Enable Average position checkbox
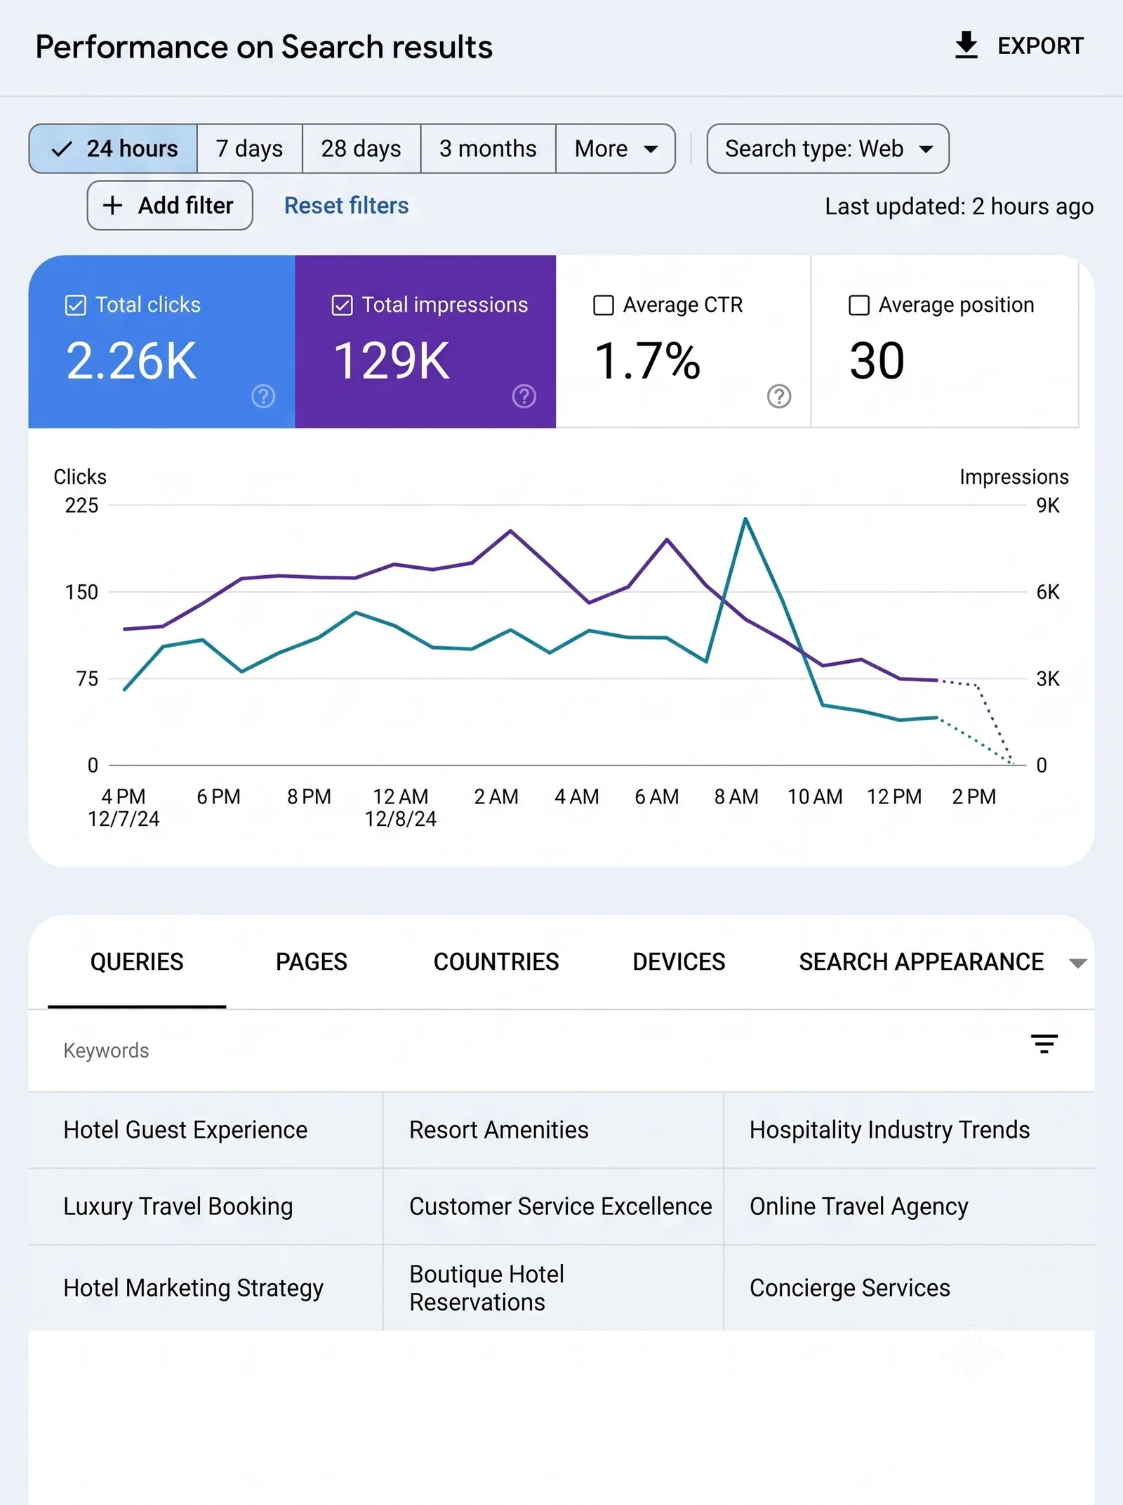Screen dimensions: 1123x1505 pos(859,305)
